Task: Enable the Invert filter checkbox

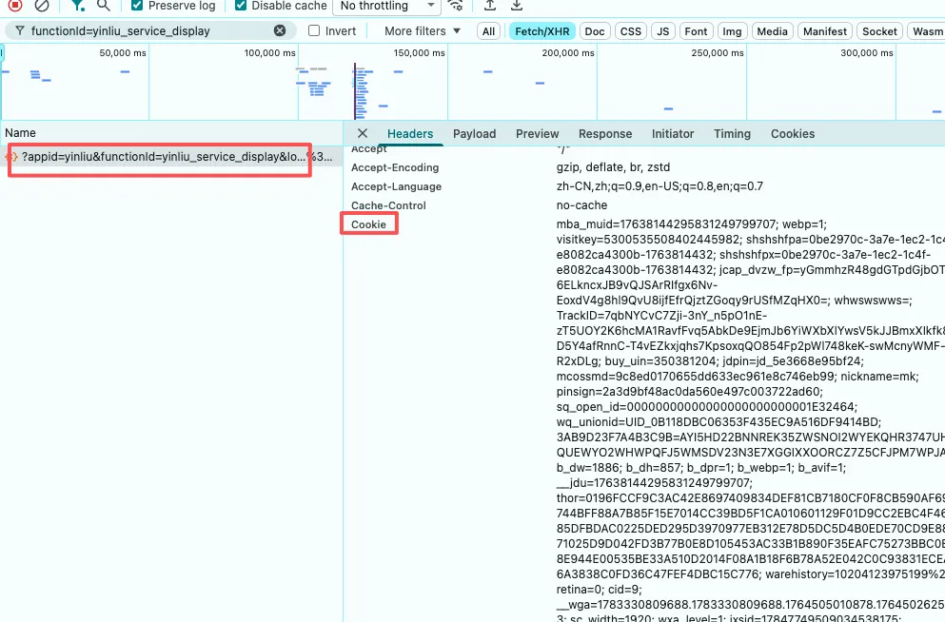Action: [314, 30]
